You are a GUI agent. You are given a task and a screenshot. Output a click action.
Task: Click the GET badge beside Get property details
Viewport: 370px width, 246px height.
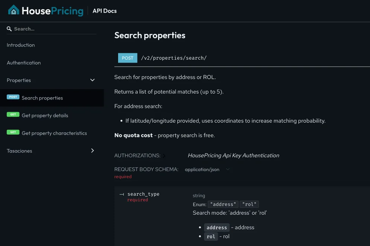pos(13,115)
